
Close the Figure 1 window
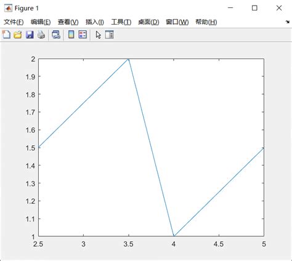pyautogui.click(x=279, y=8)
